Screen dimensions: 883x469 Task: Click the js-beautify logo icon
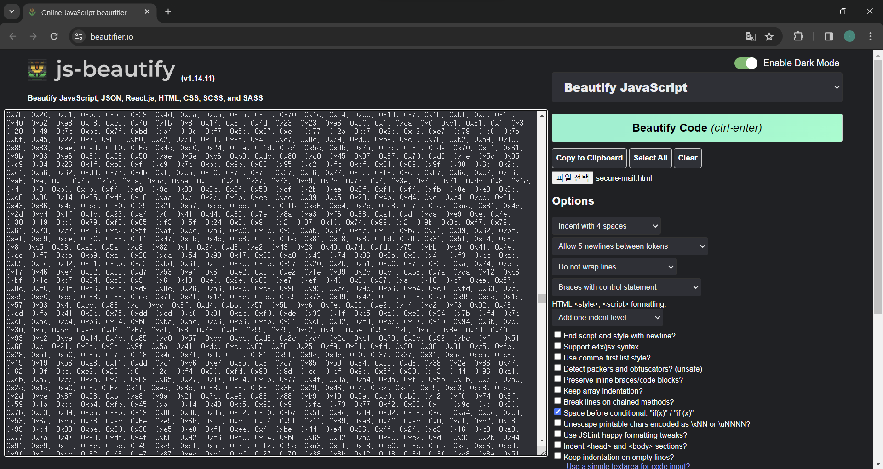[x=37, y=70]
